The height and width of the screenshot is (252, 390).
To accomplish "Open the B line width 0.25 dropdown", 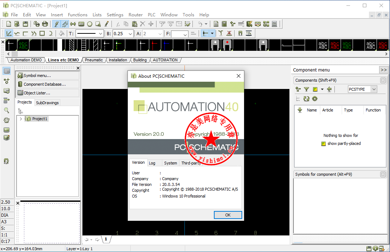I will tap(130, 33).
